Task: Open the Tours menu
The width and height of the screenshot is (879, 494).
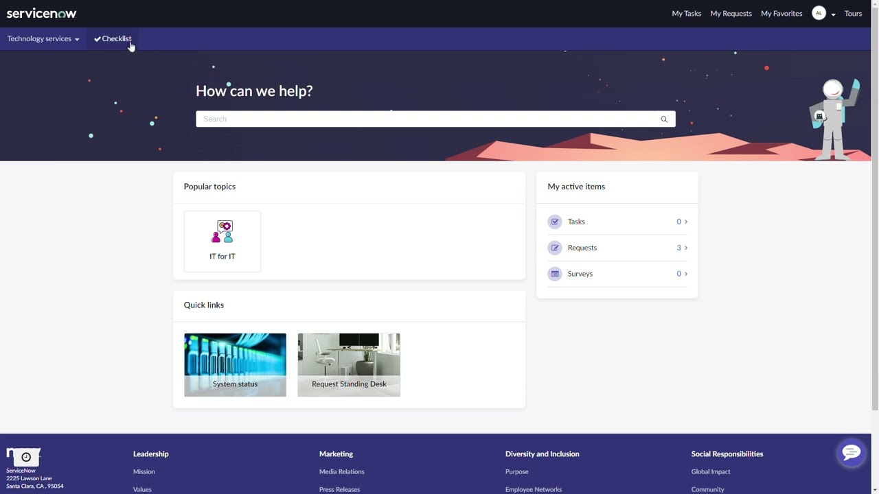Action: [853, 13]
